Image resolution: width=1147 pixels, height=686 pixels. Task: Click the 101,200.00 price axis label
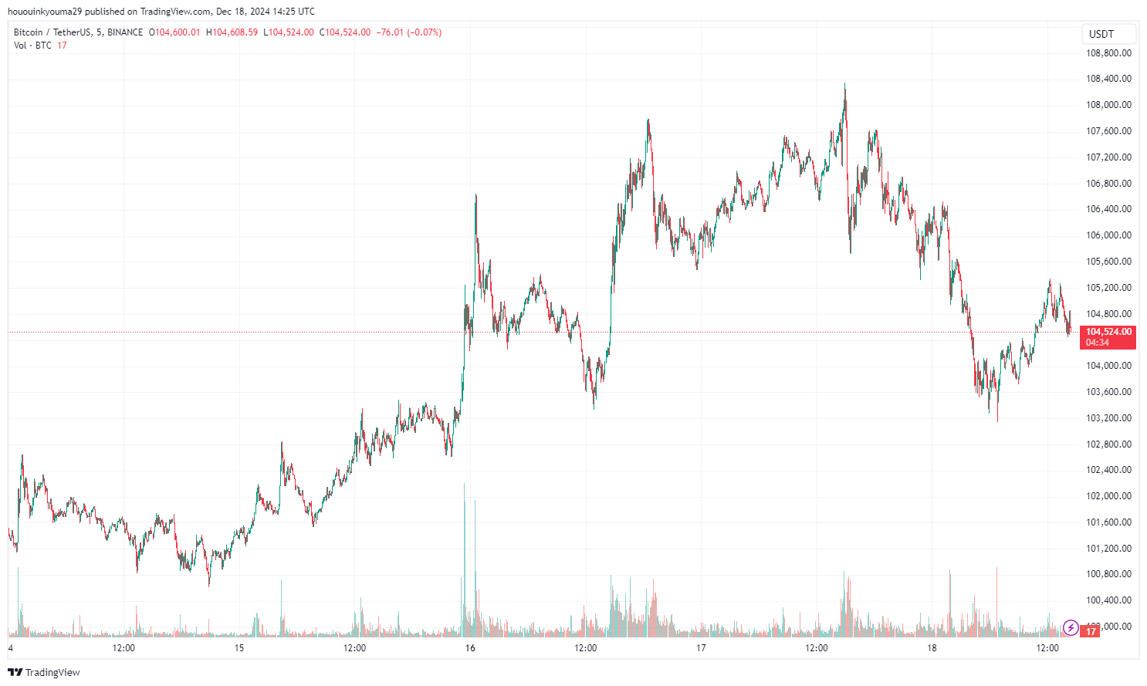point(1108,549)
